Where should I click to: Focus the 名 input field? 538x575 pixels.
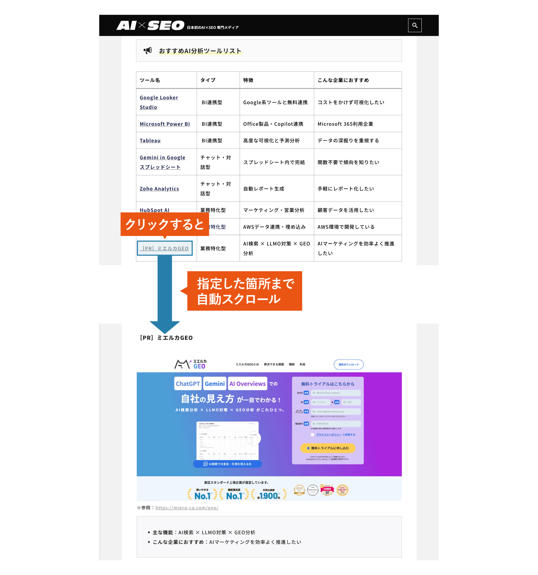coord(351,402)
